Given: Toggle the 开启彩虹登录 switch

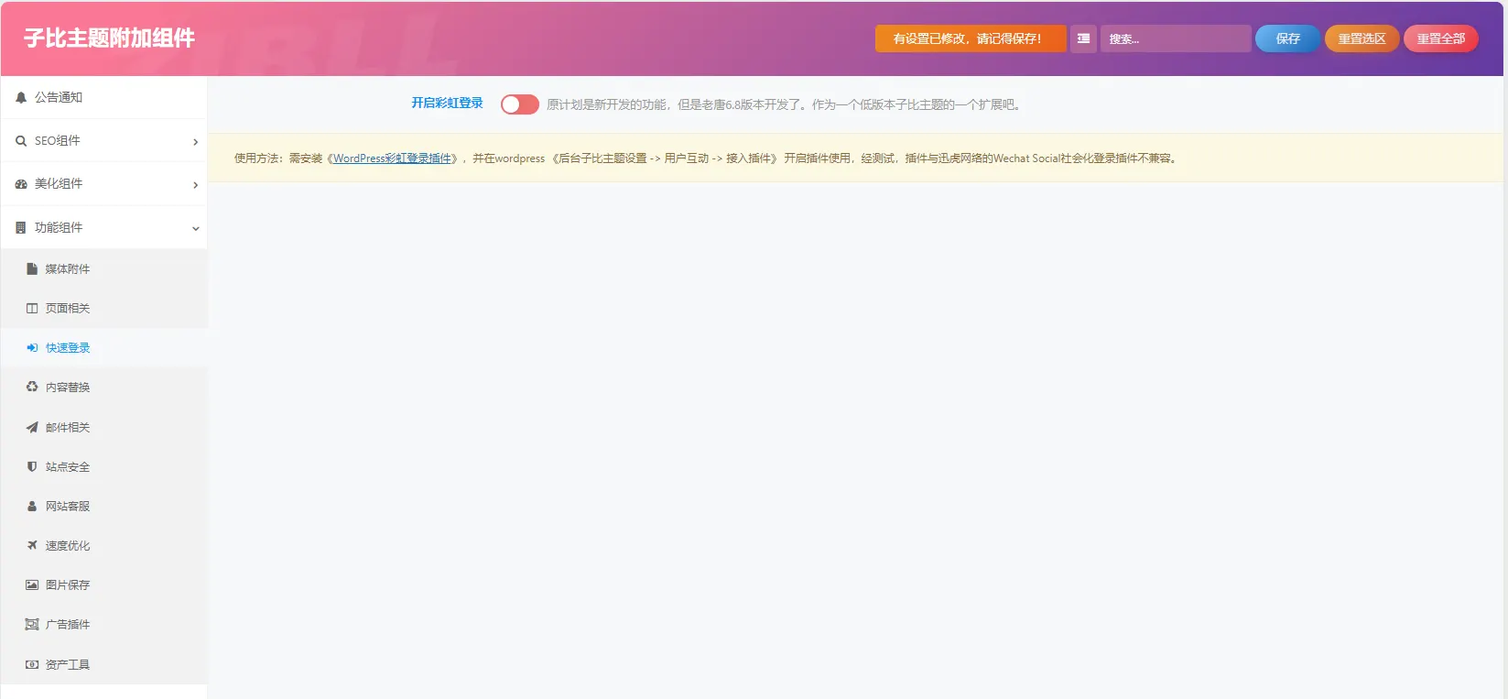Looking at the screenshot, I should point(519,104).
